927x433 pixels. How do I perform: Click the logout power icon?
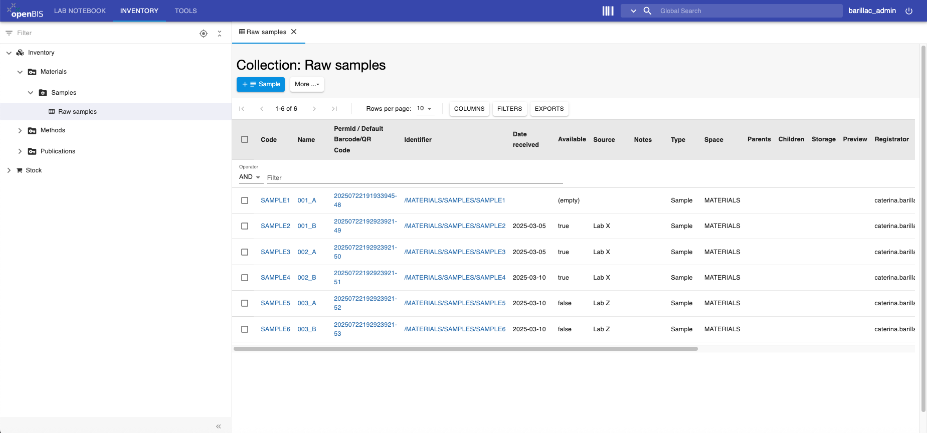click(x=909, y=11)
